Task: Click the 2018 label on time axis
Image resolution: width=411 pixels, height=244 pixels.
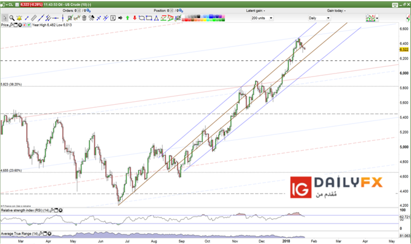Action: 286,241
